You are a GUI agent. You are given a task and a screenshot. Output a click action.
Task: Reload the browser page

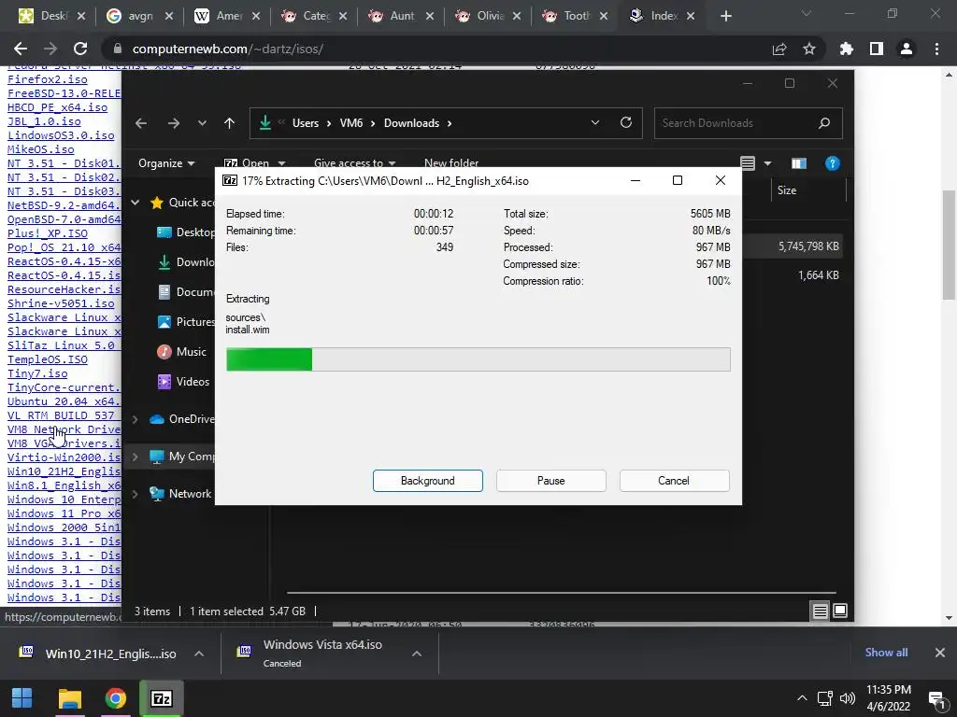[x=80, y=49]
